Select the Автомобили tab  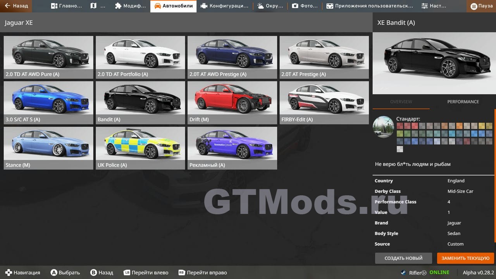173,6
